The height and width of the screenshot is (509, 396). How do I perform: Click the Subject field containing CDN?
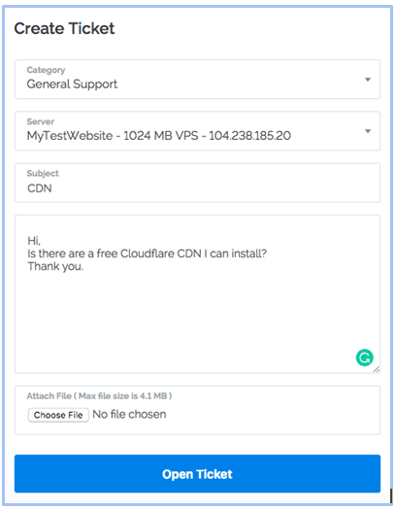[197, 183]
